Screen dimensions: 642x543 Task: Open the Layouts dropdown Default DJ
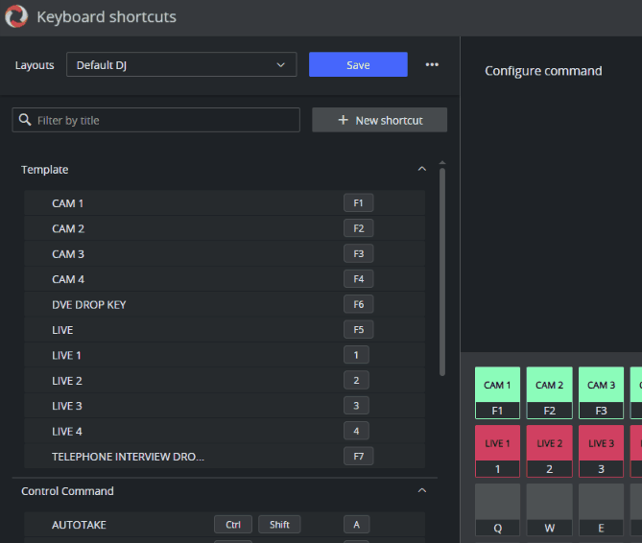coord(181,65)
